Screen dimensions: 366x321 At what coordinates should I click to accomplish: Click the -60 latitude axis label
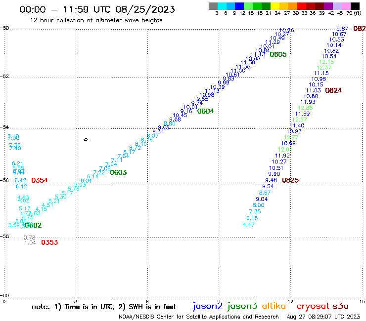click(x=5, y=296)
